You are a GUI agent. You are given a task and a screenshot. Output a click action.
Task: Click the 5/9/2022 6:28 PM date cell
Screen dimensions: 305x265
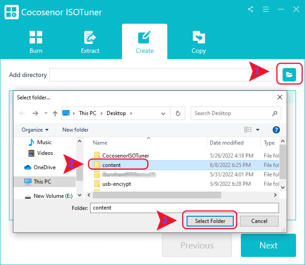tap(230, 184)
